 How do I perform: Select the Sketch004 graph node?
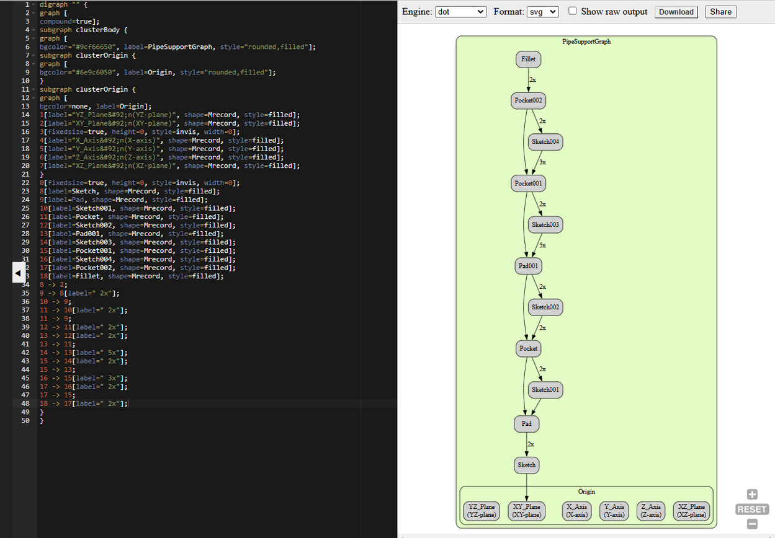pos(545,142)
